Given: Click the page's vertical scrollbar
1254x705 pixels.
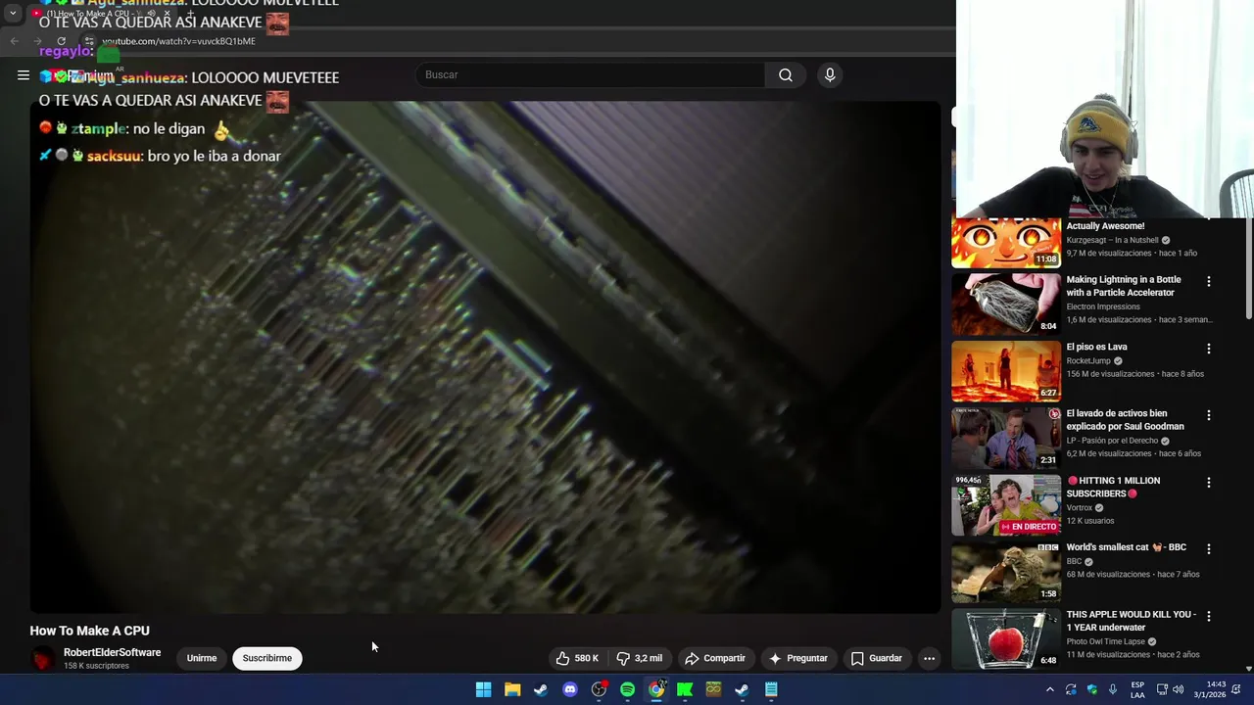Looking at the screenshot, I should click(x=1249, y=269).
